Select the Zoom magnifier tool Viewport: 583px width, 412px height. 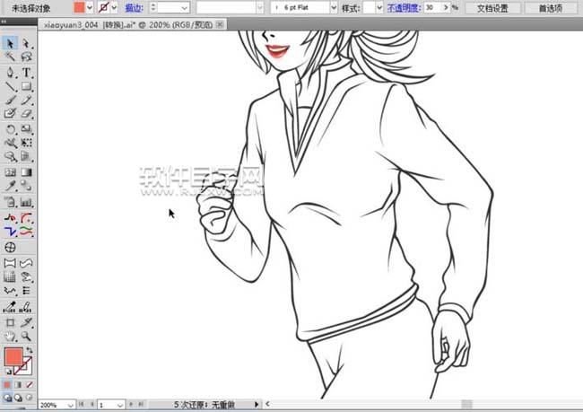(x=26, y=336)
